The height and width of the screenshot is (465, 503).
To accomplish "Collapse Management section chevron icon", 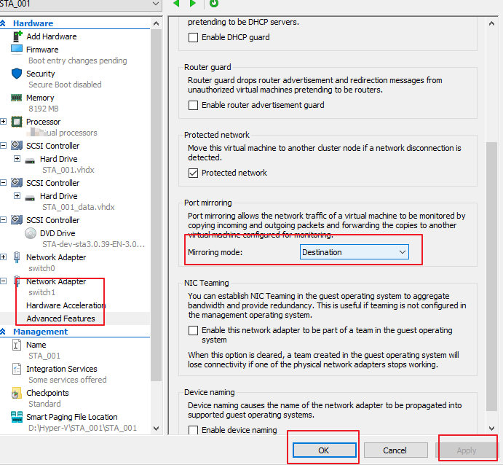I will coord(3,332).
